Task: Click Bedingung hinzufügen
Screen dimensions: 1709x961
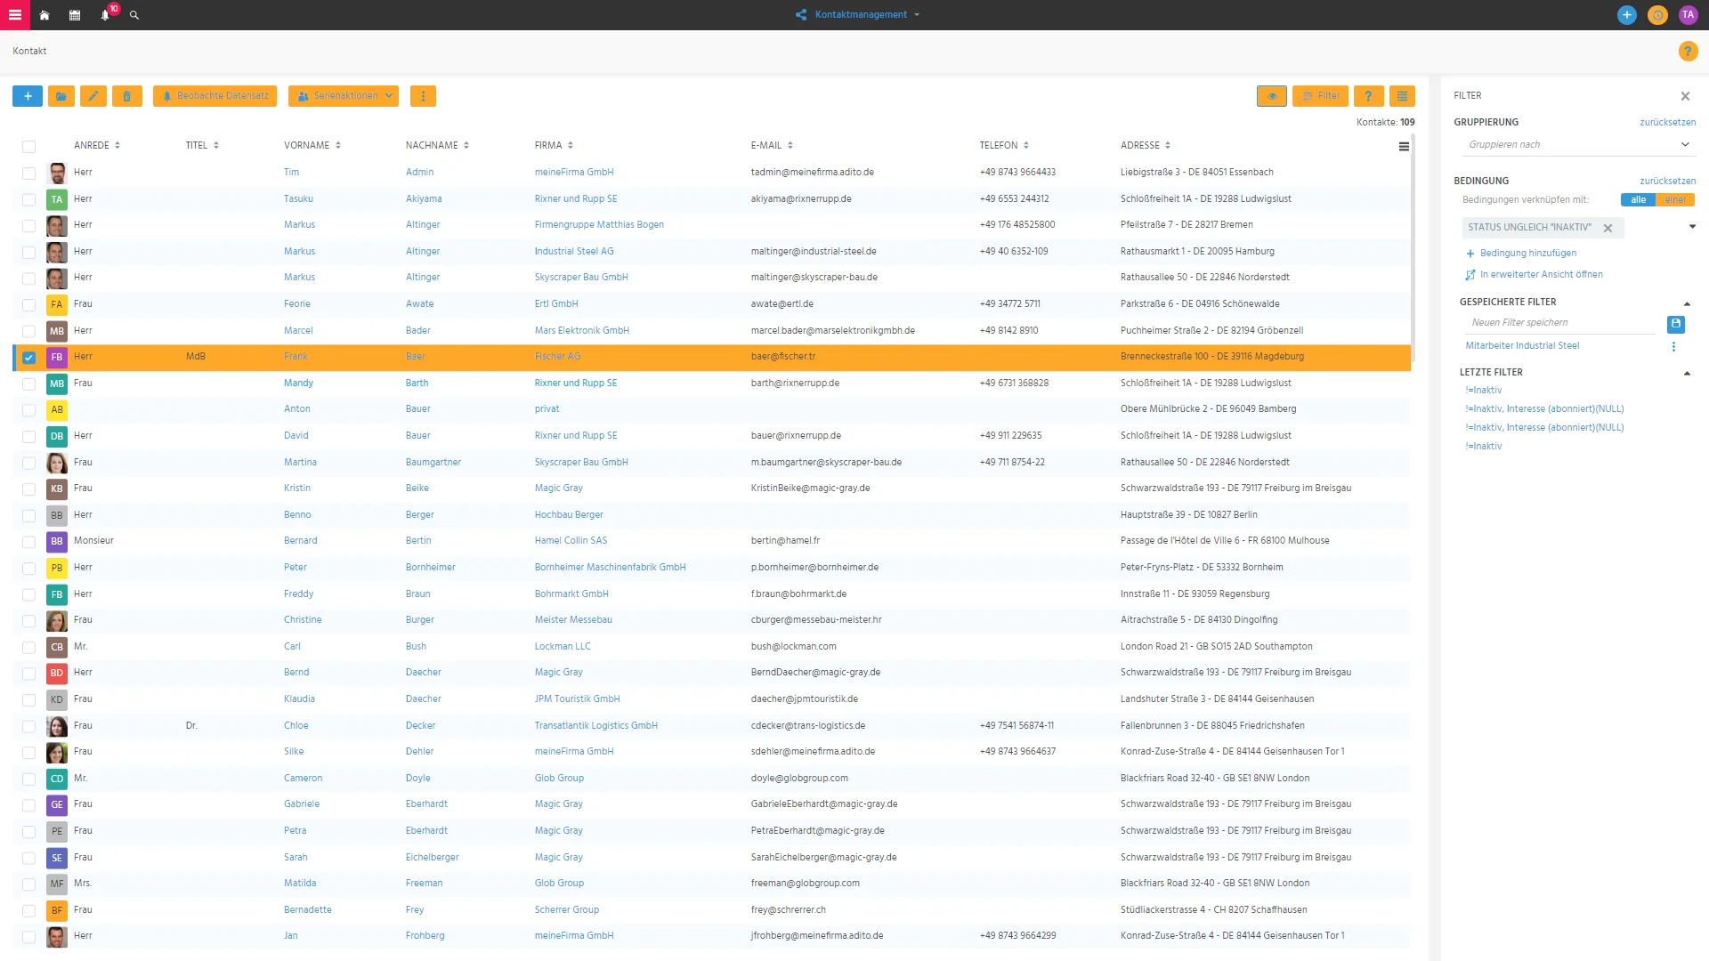Action: [x=1521, y=254]
